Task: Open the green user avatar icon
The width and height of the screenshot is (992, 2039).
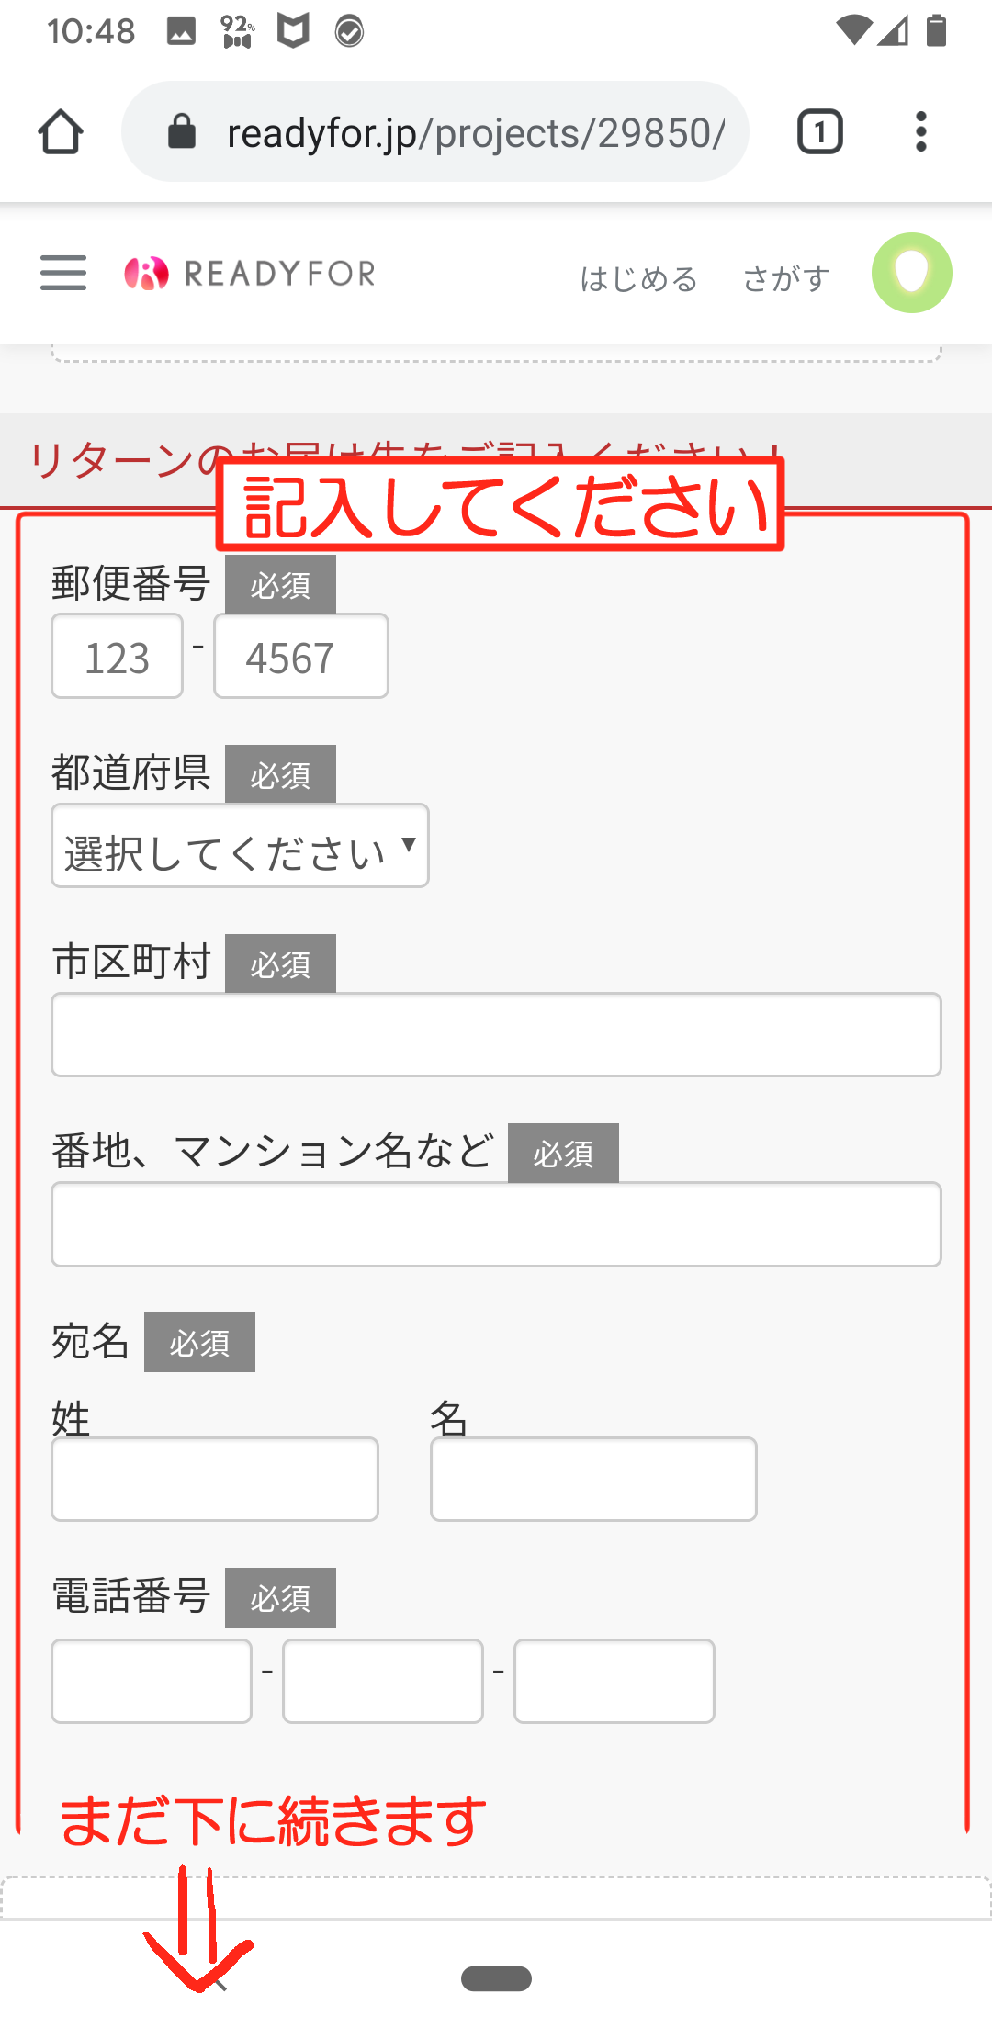Action: [x=911, y=273]
